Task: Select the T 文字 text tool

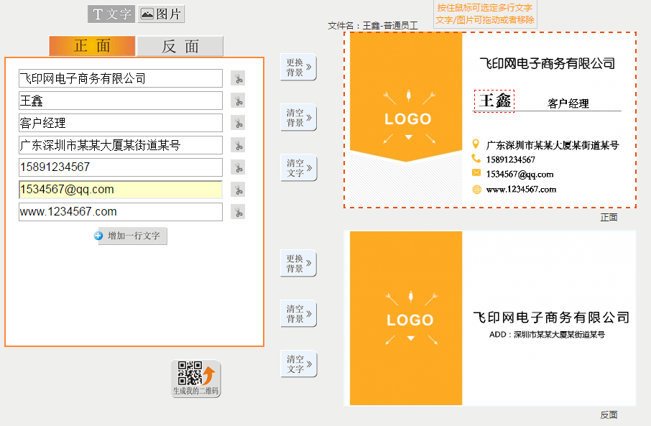Action: (x=111, y=14)
